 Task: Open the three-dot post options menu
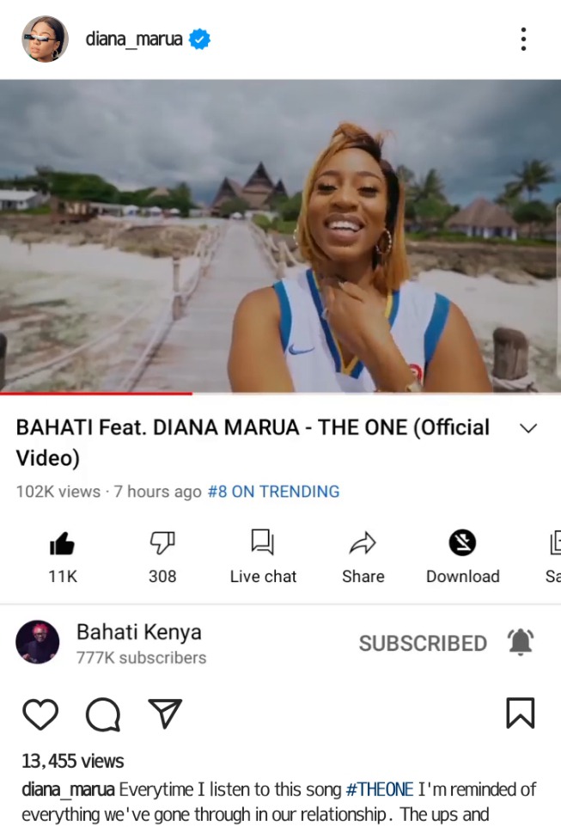pos(523,39)
